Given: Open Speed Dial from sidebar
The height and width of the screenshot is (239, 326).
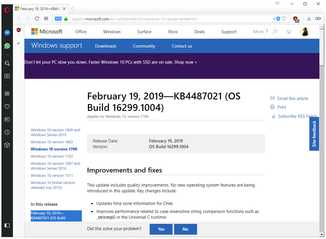Looking at the screenshot, I should point(7,94).
